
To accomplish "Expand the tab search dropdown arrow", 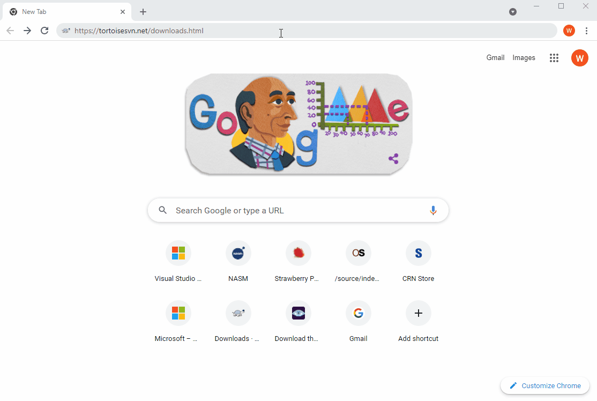I will 513,12.
